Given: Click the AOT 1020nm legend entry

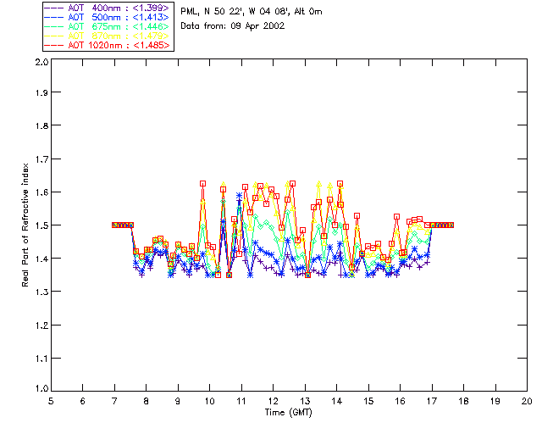Looking at the screenshot, I should click(x=108, y=45).
